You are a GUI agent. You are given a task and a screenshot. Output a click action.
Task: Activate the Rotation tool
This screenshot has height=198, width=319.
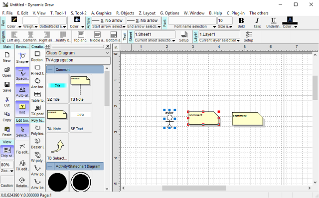[x=22, y=183]
